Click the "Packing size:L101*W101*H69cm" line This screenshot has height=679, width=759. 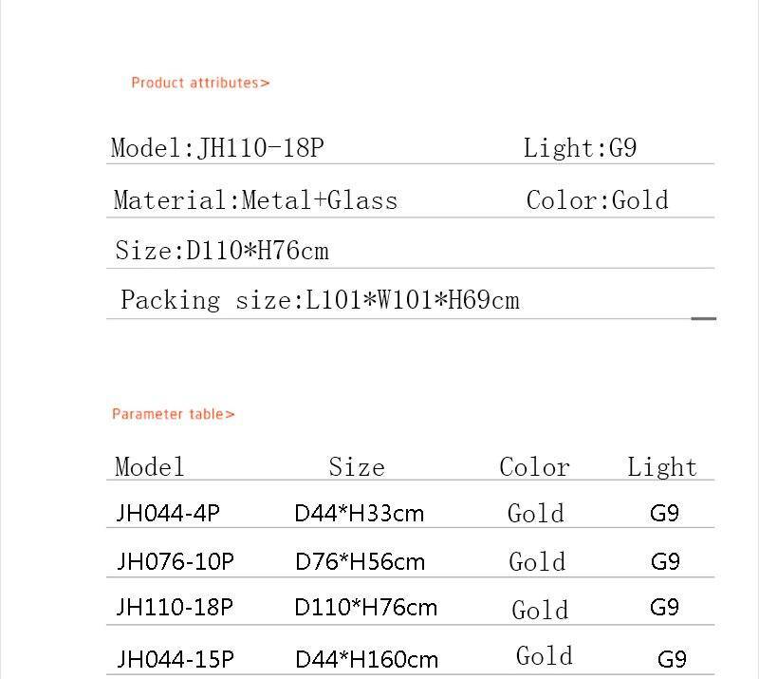pos(320,301)
